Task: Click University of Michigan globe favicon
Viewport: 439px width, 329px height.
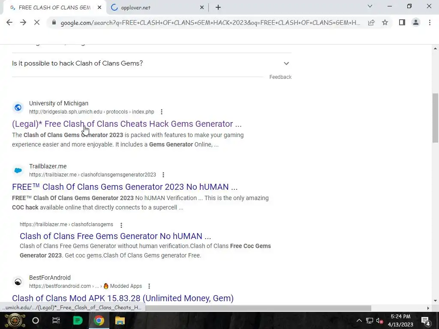Action: pyautogui.click(x=18, y=108)
